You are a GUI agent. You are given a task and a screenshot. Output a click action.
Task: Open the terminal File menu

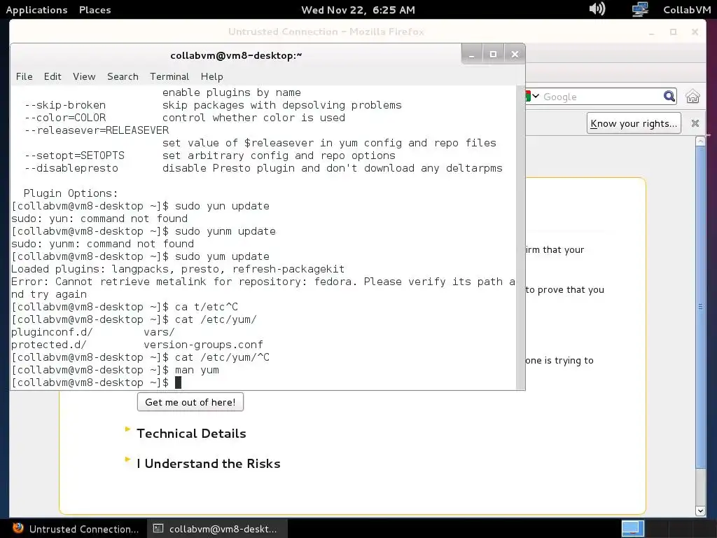pyautogui.click(x=25, y=76)
